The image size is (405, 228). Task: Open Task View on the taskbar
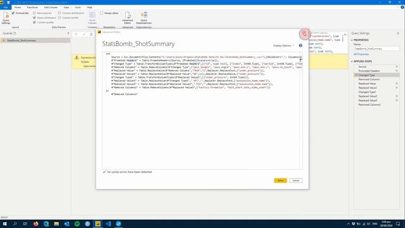(25, 224)
